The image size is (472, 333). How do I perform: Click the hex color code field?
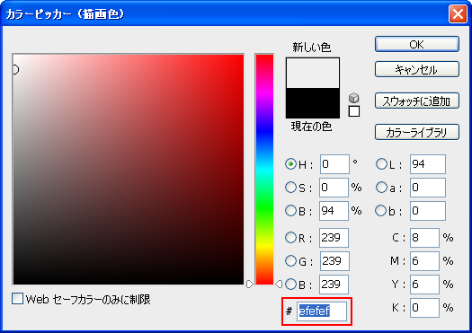[322, 311]
